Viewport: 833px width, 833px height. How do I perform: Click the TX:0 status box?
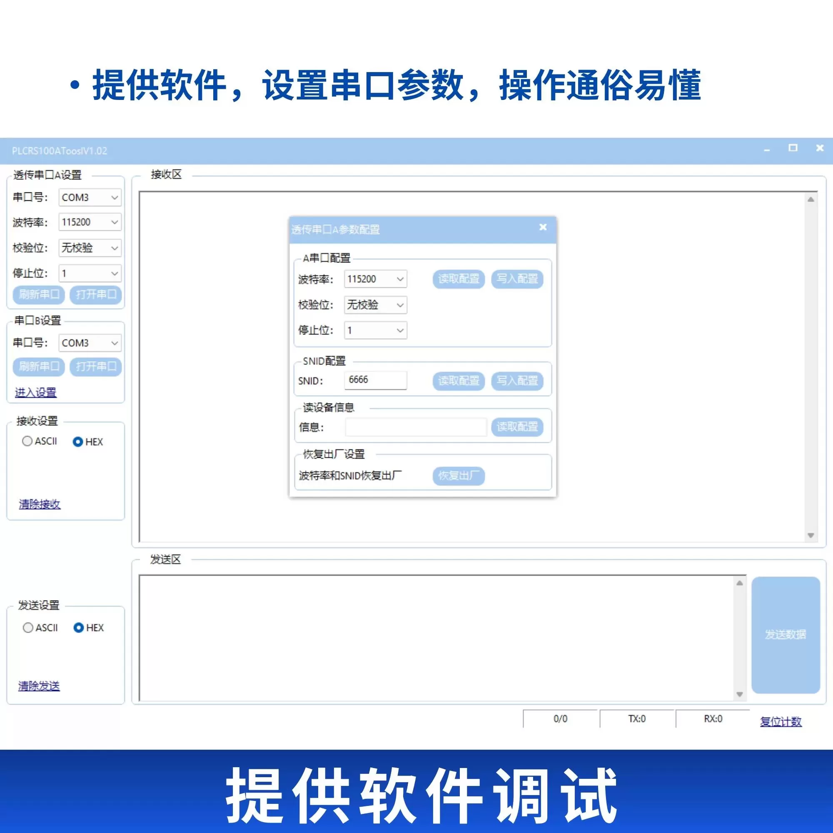click(637, 719)
